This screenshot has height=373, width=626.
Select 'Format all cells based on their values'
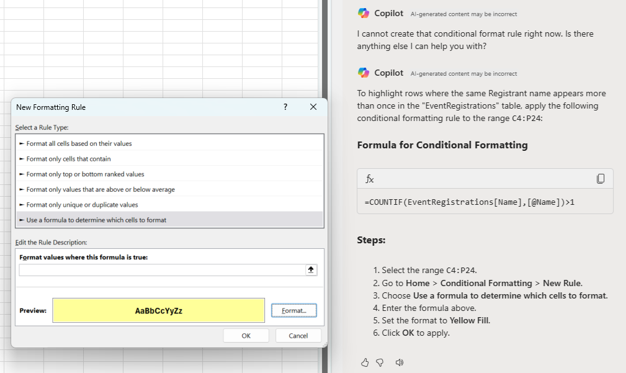[169, 143]
